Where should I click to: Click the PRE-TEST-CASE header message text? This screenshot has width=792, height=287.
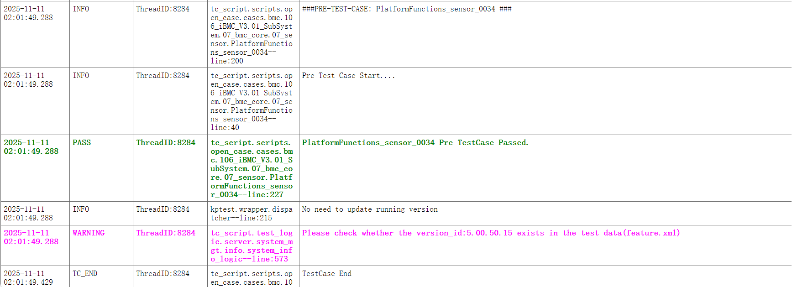pos(406,9)
